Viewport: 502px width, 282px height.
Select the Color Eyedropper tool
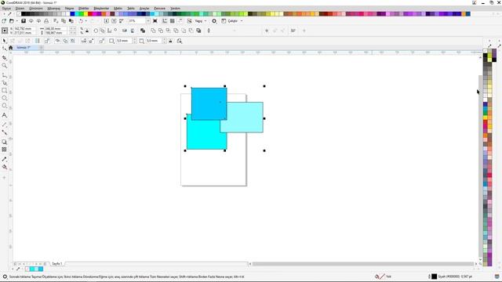4,159
